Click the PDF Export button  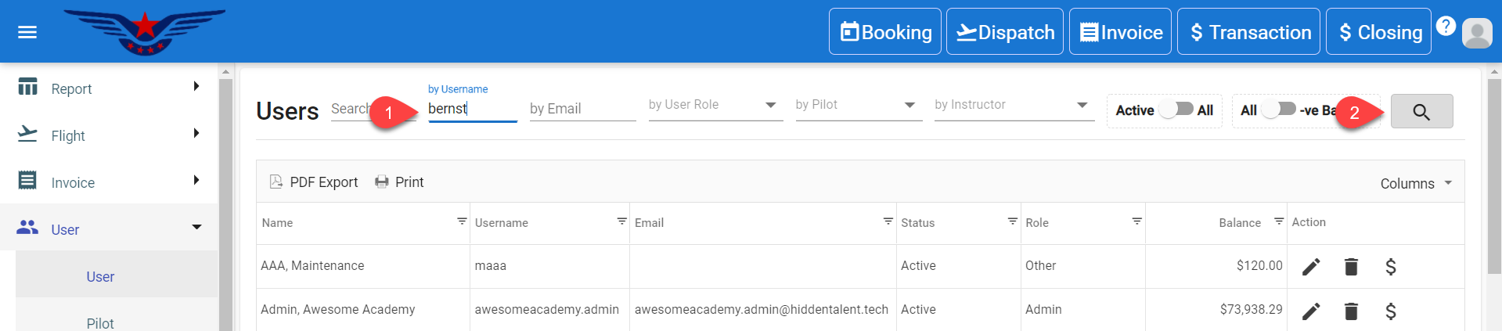tap(314, 182)
